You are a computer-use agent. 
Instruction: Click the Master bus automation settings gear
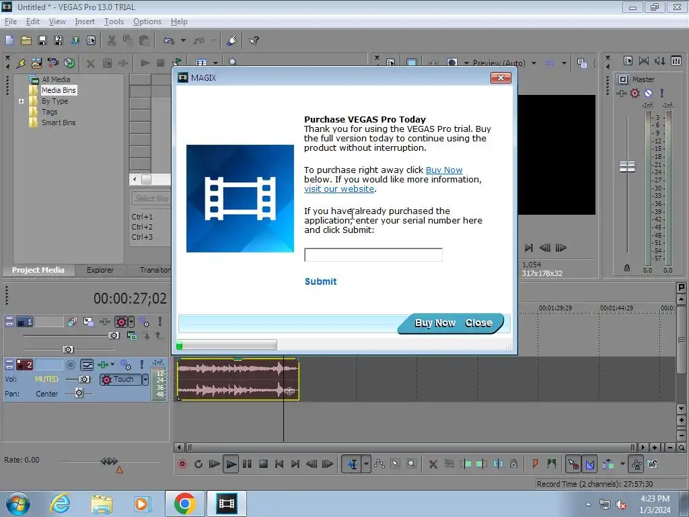click(634, 93)
